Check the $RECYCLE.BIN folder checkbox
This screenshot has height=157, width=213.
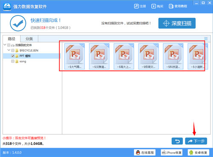(13, 50)
